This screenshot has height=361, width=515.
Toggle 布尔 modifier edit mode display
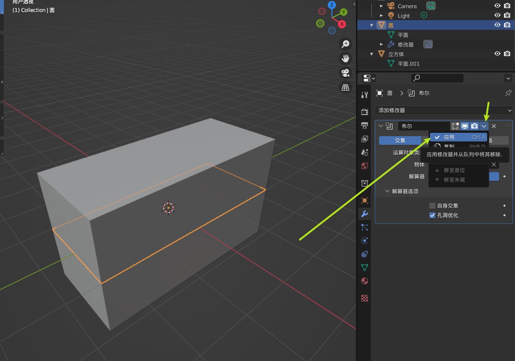455,126
